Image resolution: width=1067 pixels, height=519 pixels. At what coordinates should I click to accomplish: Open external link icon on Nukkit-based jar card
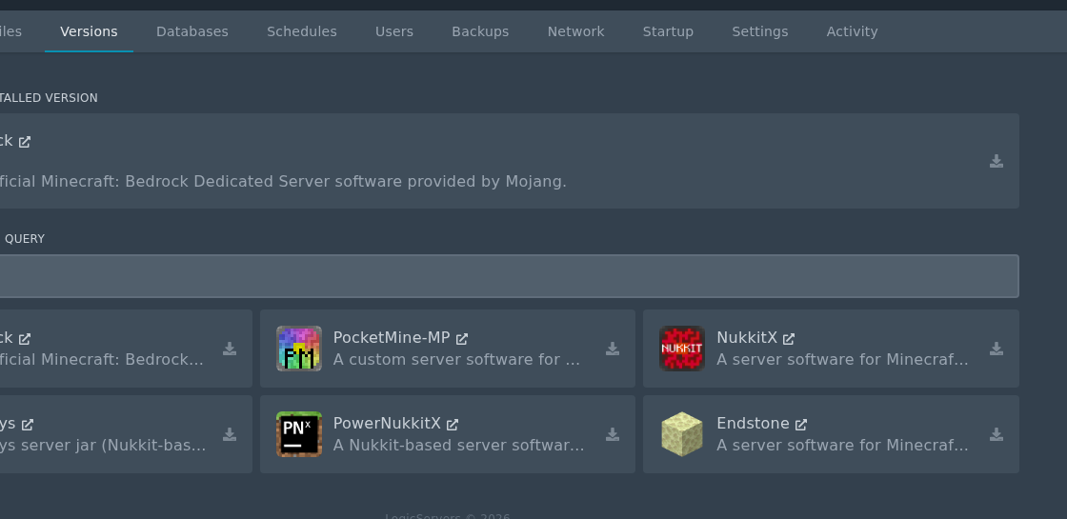[28, 425]
